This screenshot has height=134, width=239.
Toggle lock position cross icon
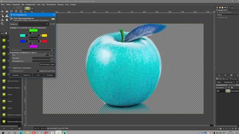pos(229,88)
